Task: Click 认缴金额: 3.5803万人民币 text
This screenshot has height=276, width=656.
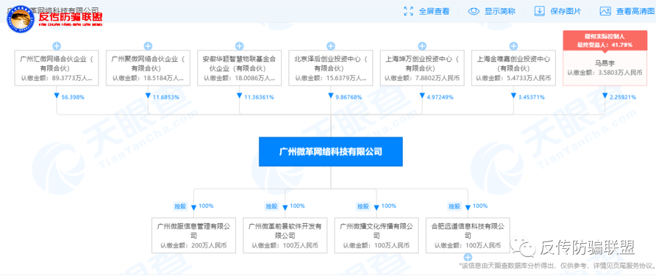Action: 604,72
